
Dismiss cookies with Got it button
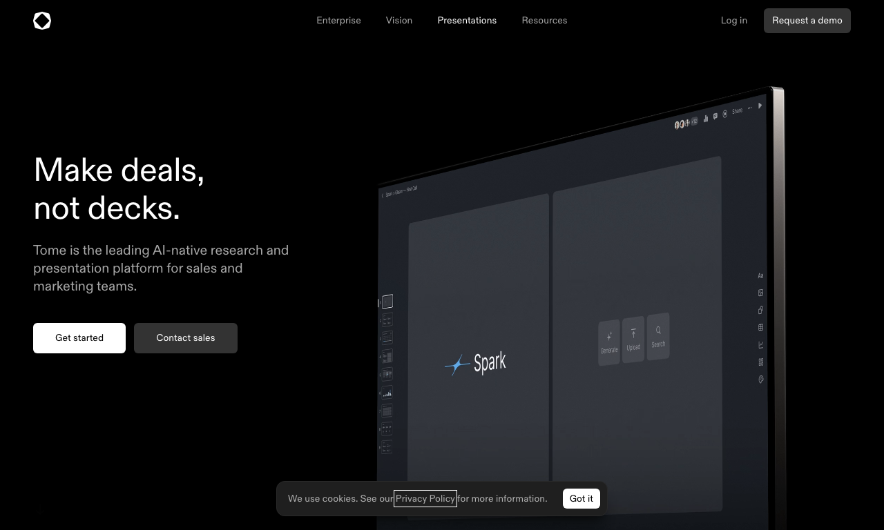[582, 498]
